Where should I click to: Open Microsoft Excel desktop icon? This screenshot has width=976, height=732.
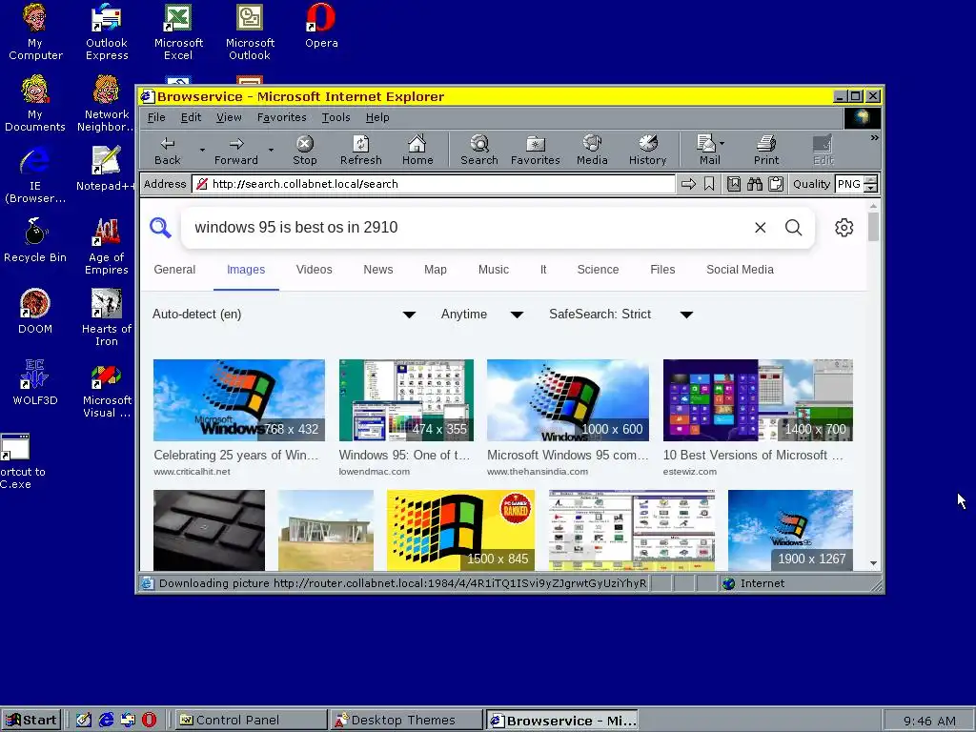click(x=178, y=32)
